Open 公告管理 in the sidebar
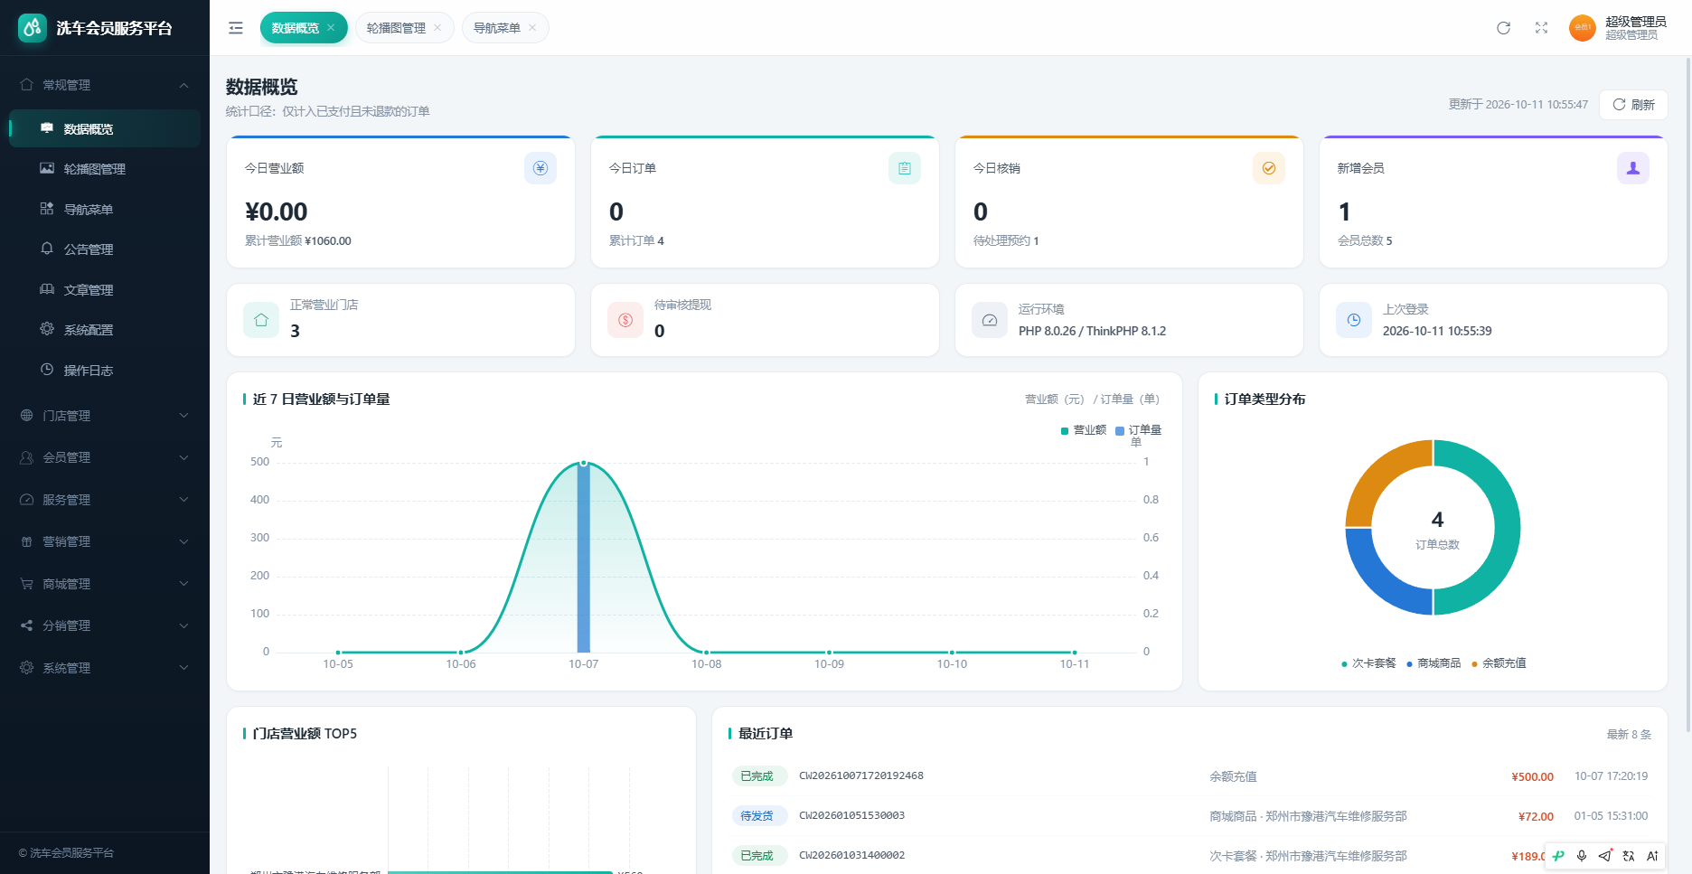The height and width of the screenshot is (874, 1692). click(x=105, y=249)
